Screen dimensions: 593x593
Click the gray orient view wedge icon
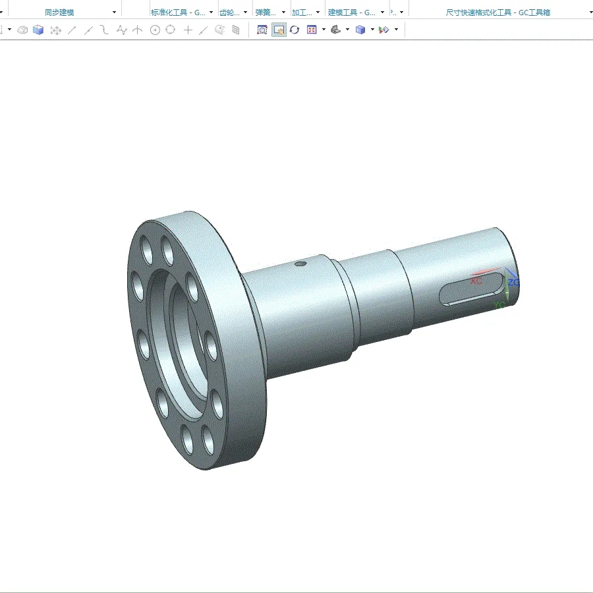click(x=336, y=30)
